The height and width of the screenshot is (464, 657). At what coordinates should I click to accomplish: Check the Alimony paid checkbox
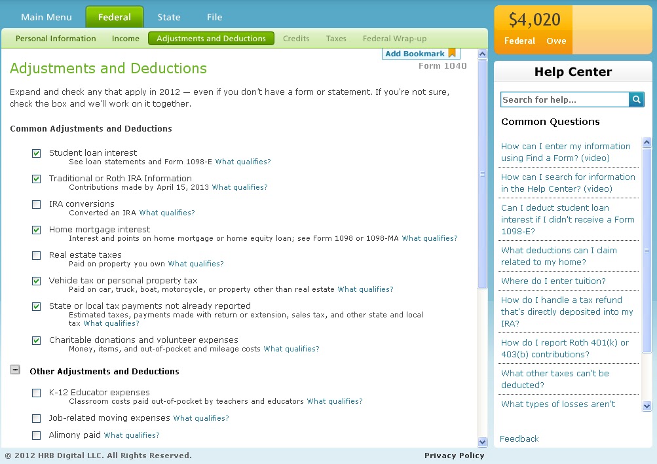pyautogui.click(x=36, y=435)
